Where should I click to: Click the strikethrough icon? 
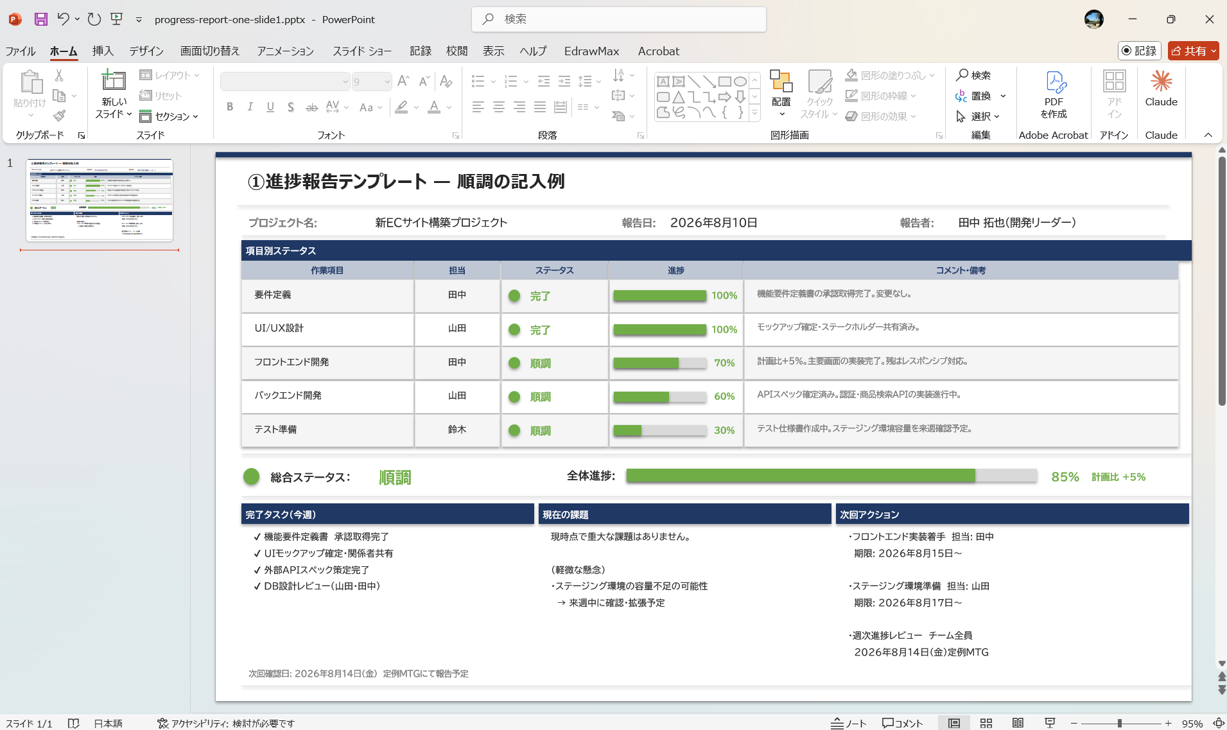coord(311,107)
